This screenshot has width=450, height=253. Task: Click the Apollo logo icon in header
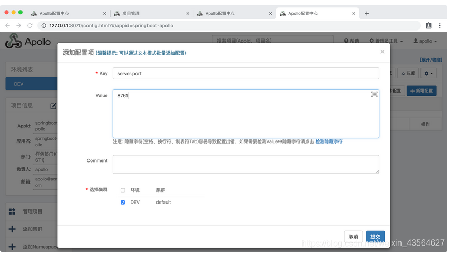click(13, 41)
